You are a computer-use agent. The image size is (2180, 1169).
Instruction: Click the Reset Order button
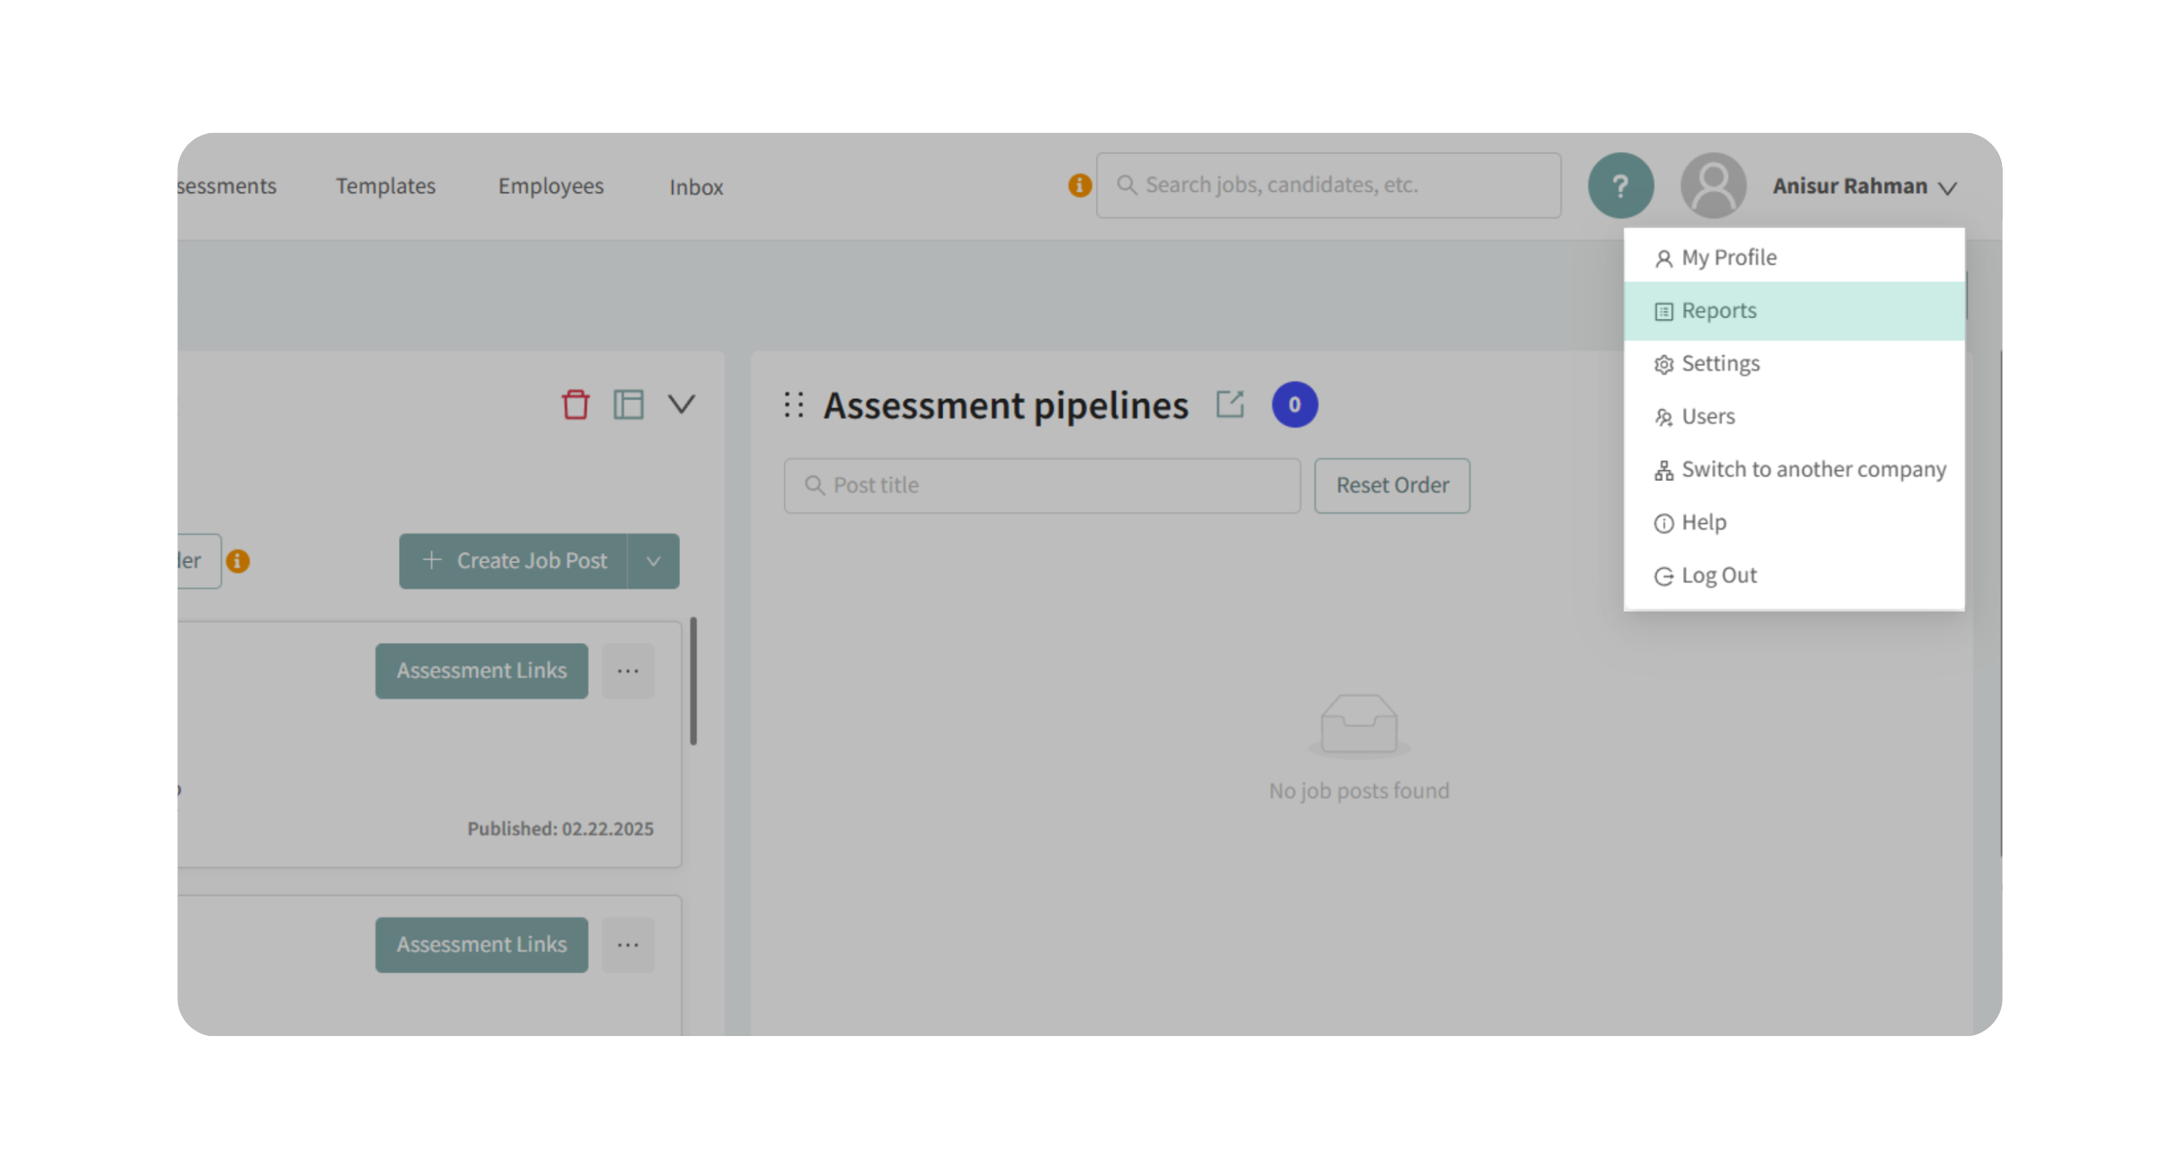click(1392, 485)
